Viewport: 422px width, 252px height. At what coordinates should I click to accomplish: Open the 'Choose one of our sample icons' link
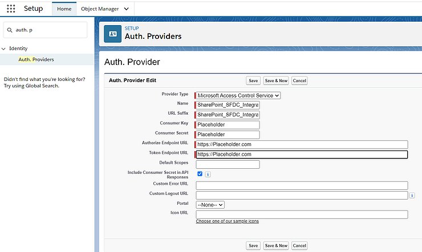(227, 221)
